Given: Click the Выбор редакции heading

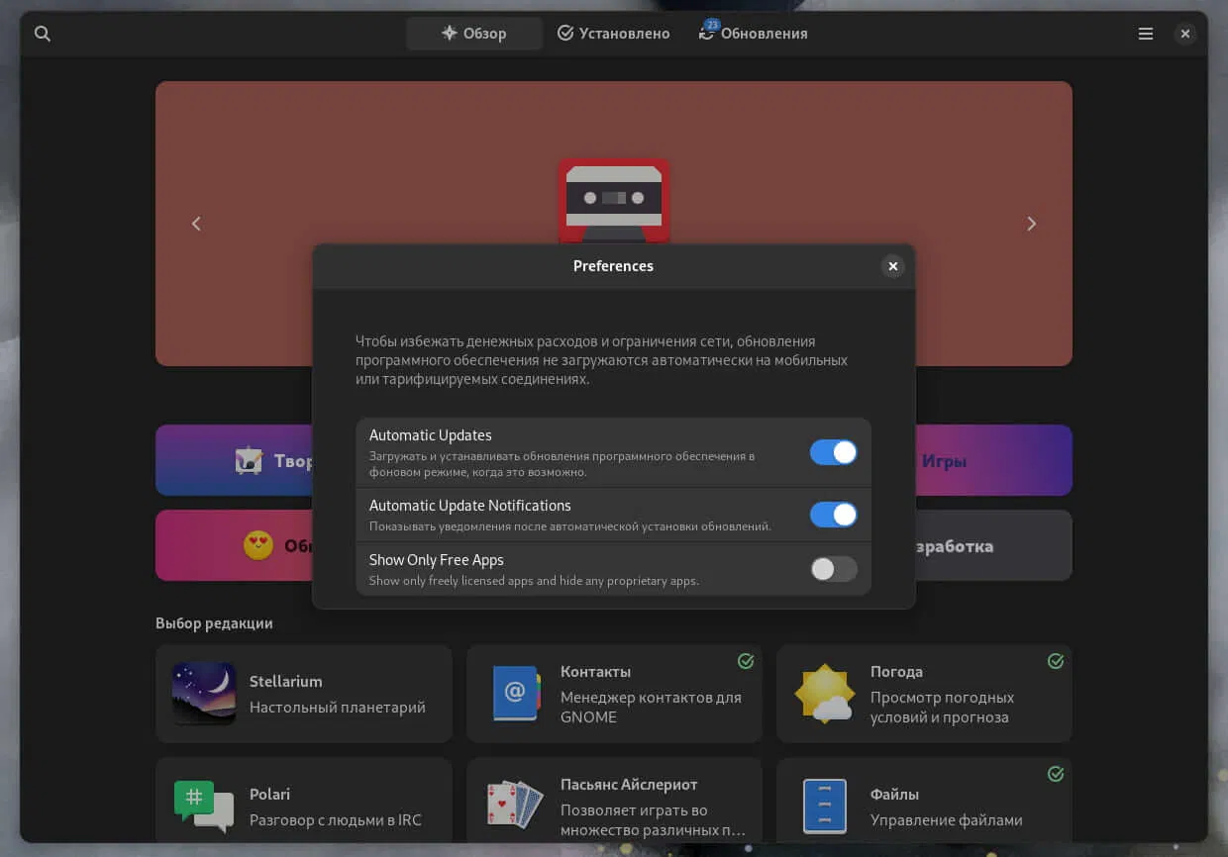Looking at the screenshot, I should [x=214, y=623].
